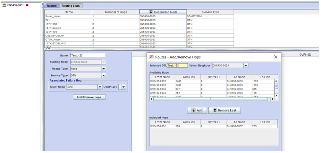Select available hop with From Link 1400
This screenshot has height=153, width=321.
coord(212,85)
